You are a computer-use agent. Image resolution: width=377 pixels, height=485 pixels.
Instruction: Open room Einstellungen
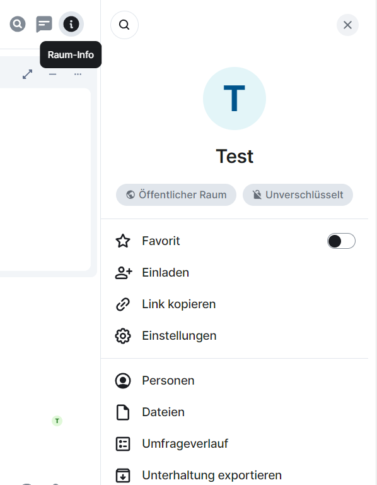[x=235, y=335]
